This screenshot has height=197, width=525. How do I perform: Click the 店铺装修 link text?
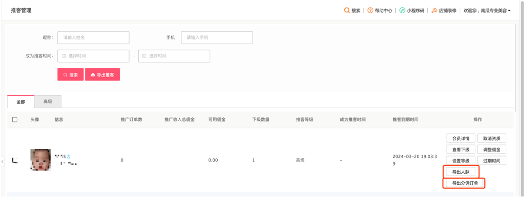point(448,11)
